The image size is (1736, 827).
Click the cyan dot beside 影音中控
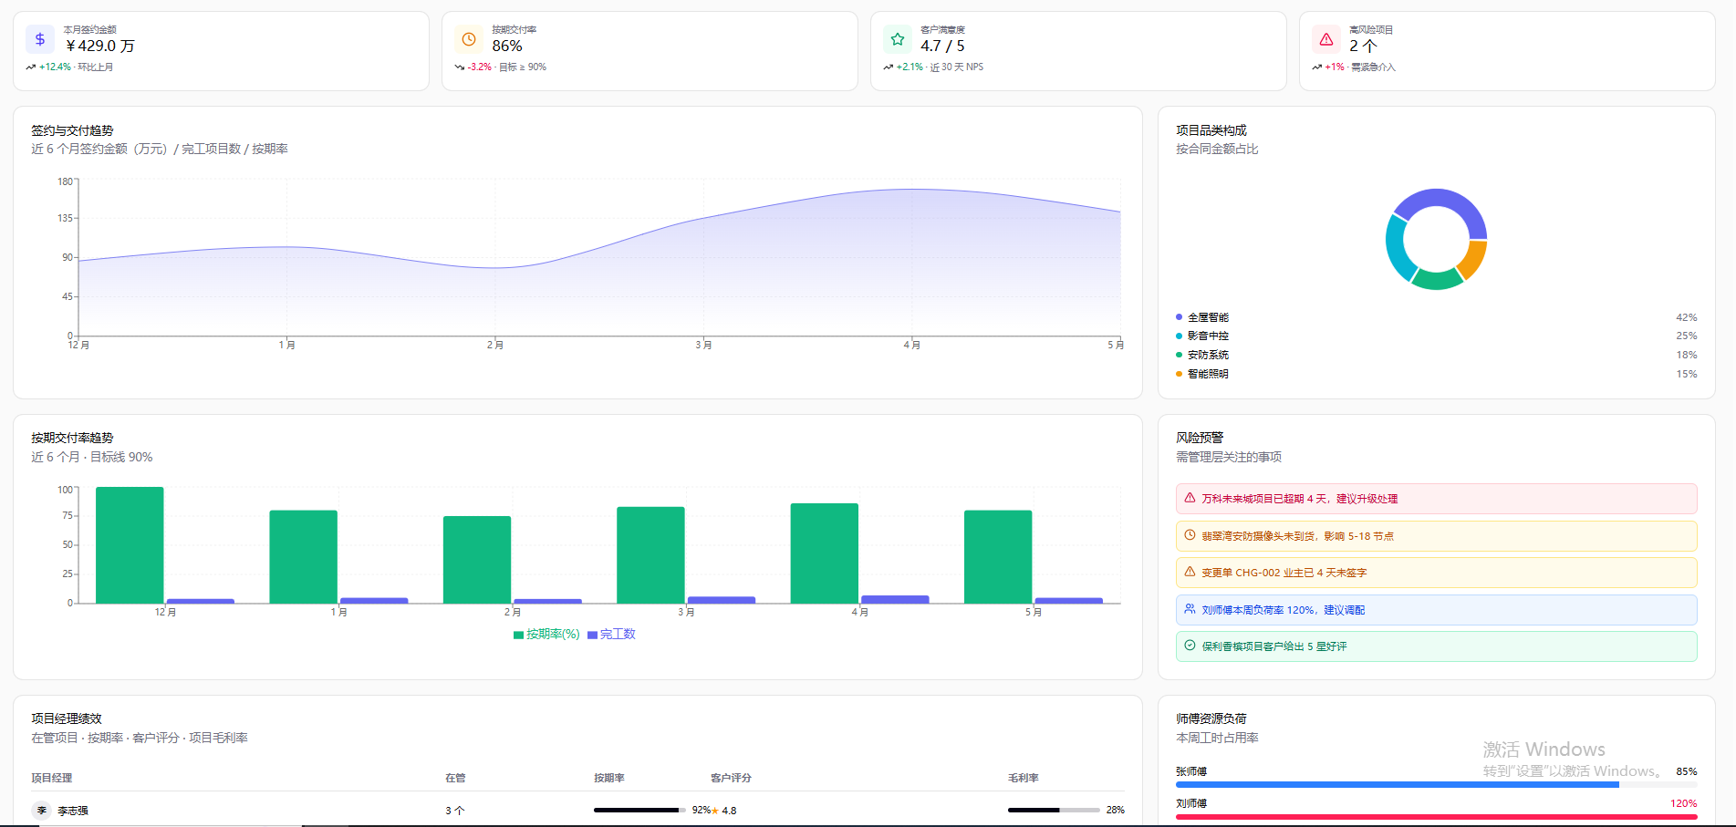(x=1179, y=336)
